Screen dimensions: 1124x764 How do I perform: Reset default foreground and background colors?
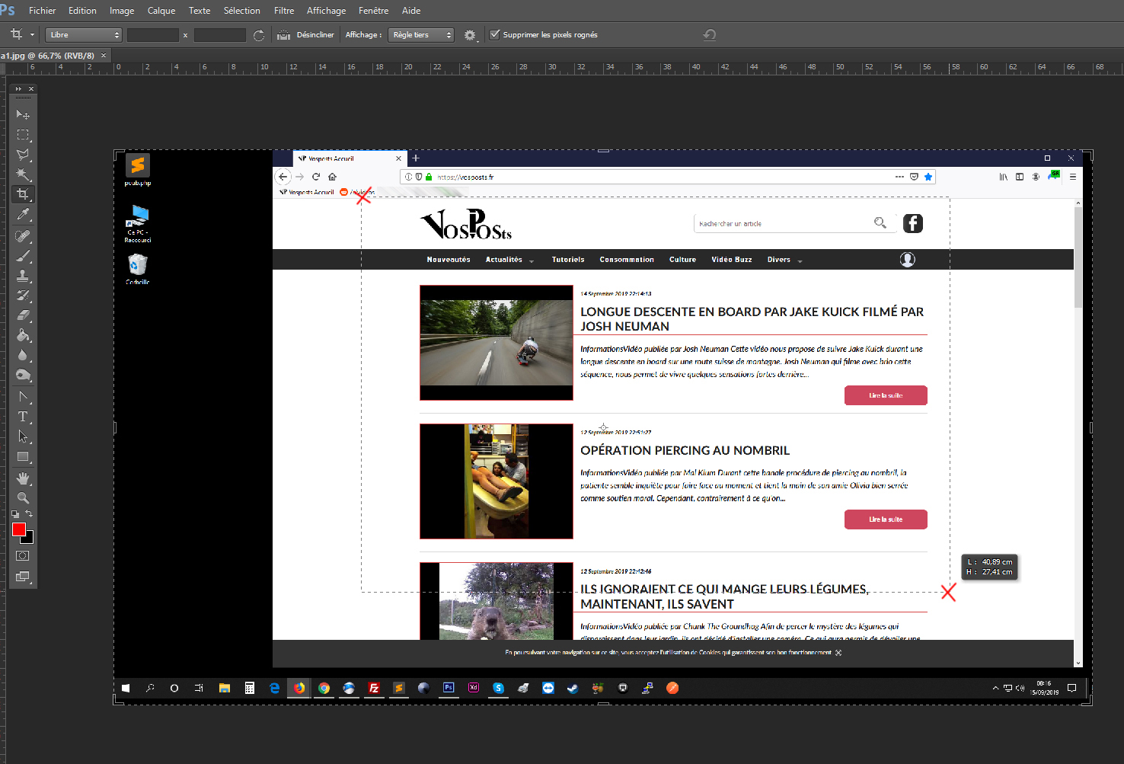click(x=15, y=514)
